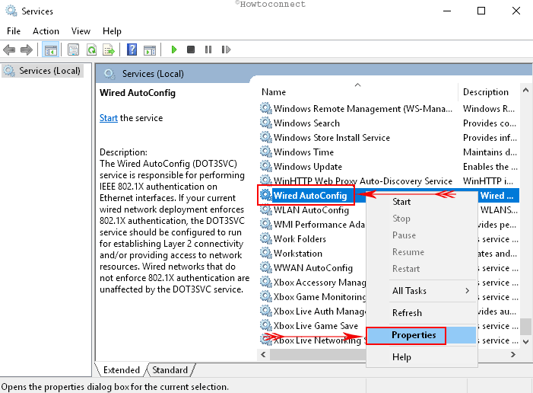533x393 pixels.
Task: Click Services app icon in title bar
Action: click(11, 11)
